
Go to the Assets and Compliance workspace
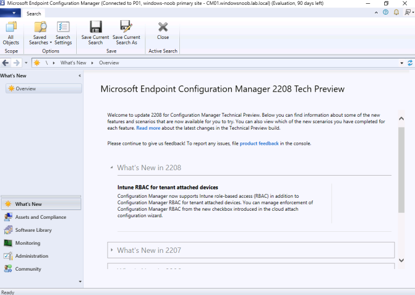[41, 217]
